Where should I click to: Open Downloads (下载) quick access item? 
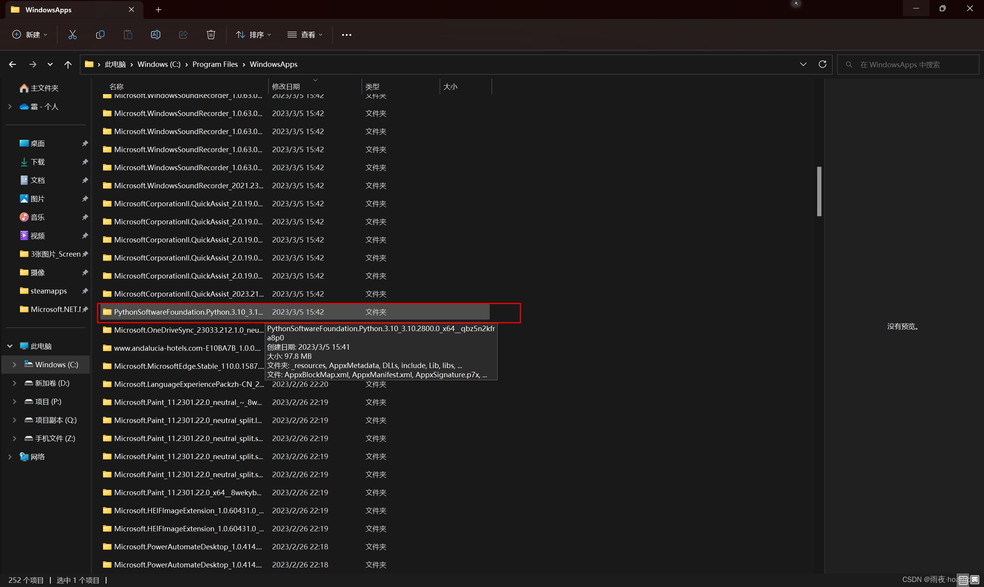(x=32, y=162)
